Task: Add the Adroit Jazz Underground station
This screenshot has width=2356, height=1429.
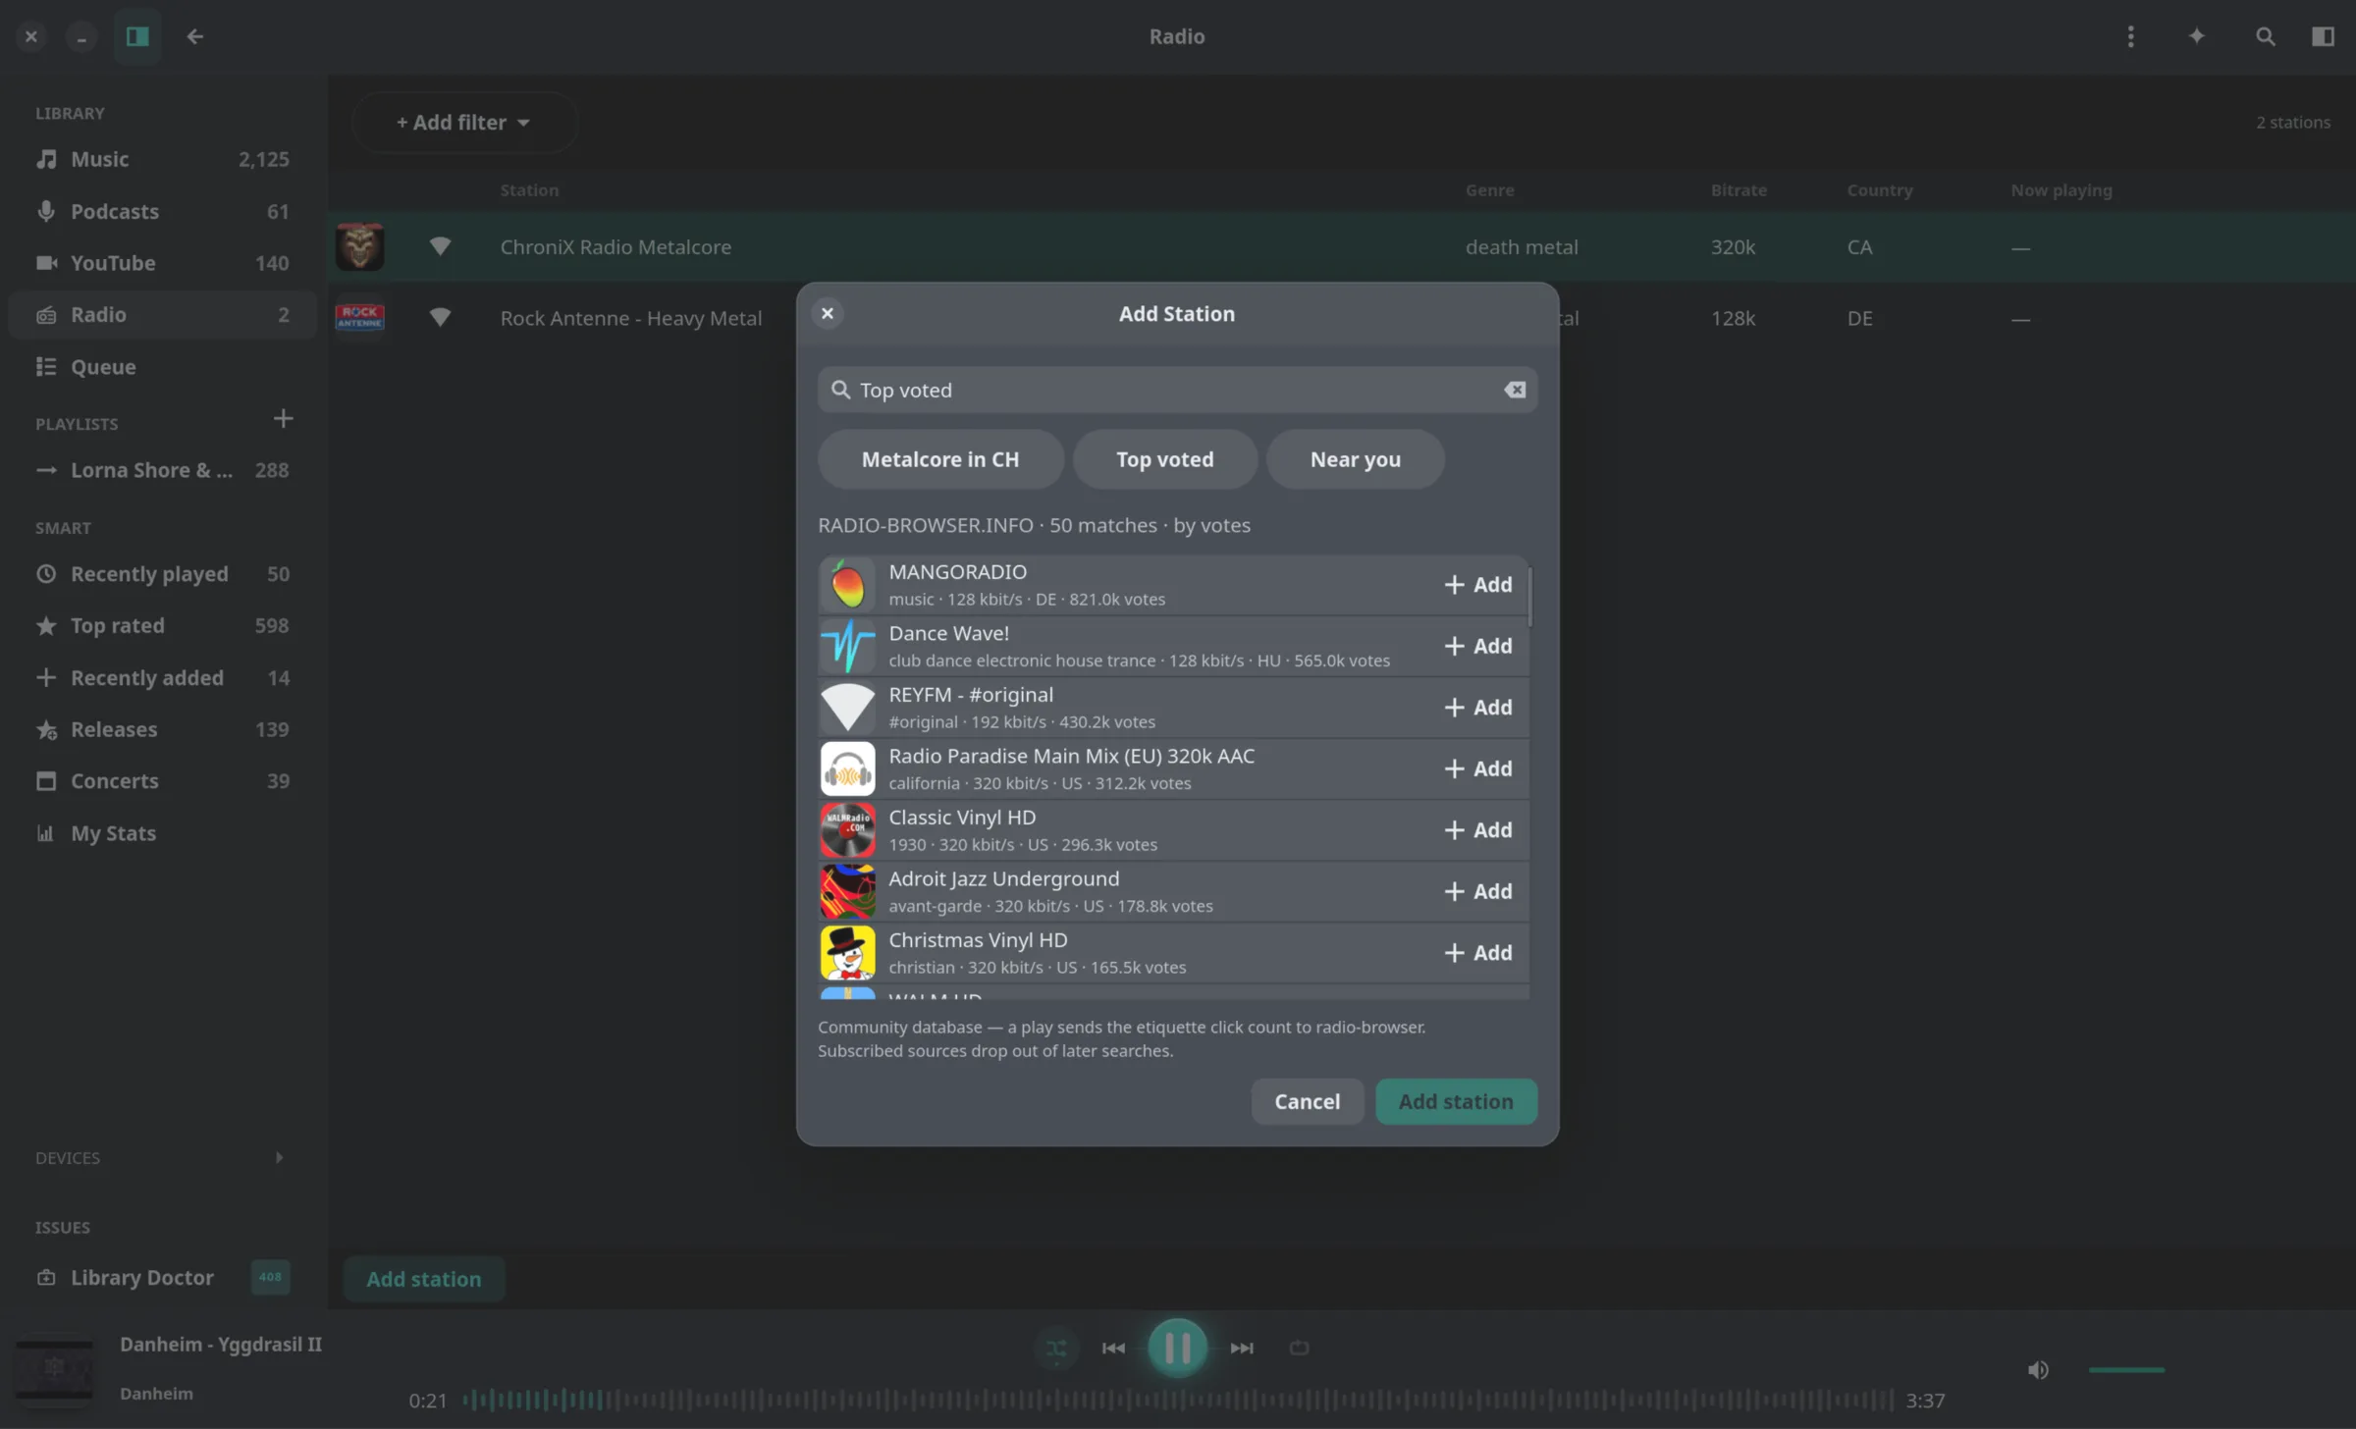Action: pos(1477,891)
